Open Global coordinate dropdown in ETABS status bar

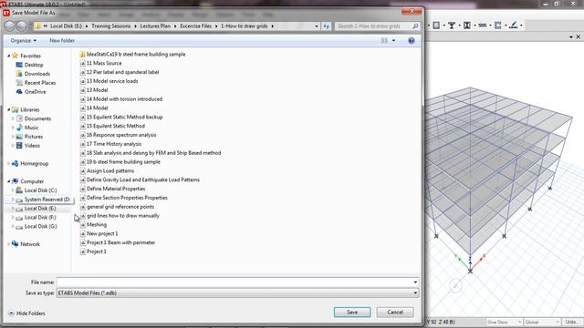542,322
